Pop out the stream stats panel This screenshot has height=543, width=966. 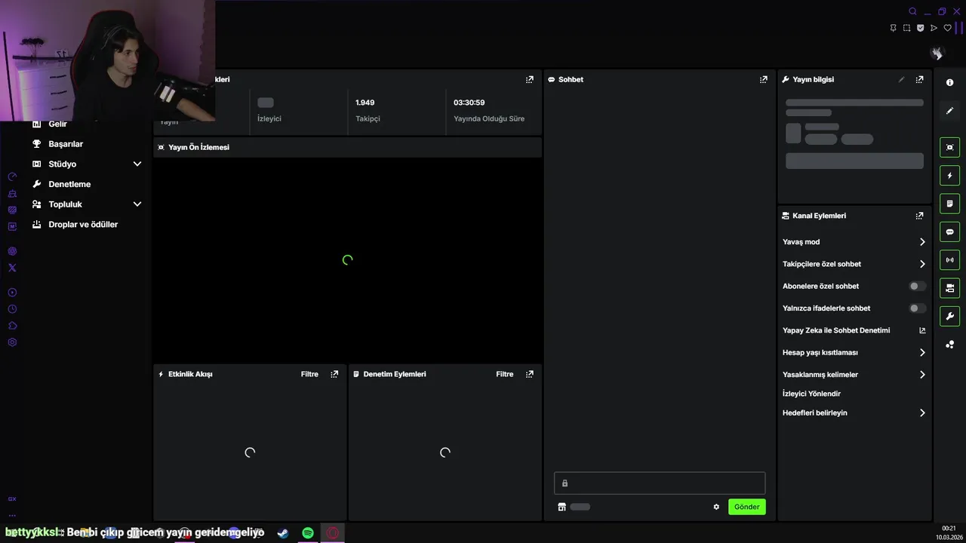pos(530,79)
